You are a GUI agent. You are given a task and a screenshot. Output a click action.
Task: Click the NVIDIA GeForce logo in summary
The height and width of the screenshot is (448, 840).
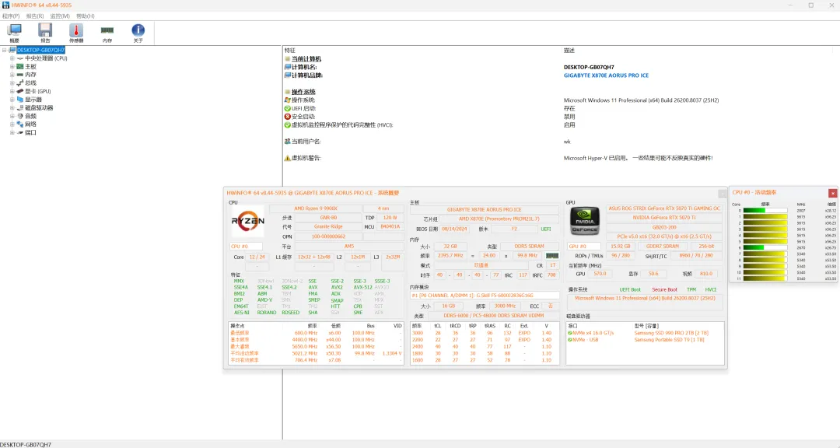tap(584, 221)
